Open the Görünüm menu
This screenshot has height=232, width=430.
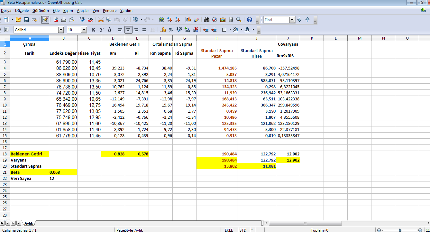click(41, 11)
